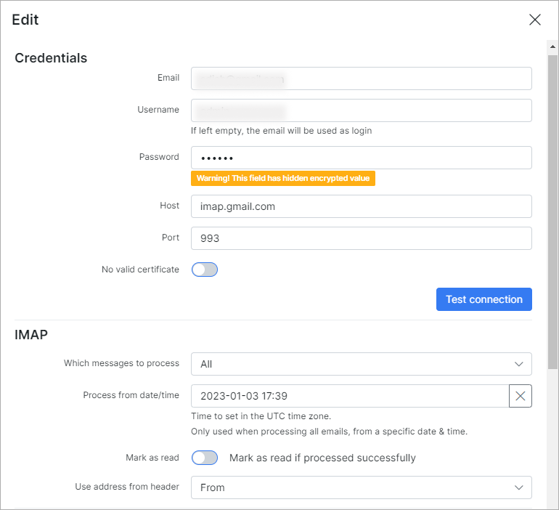Click the 'Use address from header' label
The height and width of the screenshot is (510, 559).
point(127,487)
